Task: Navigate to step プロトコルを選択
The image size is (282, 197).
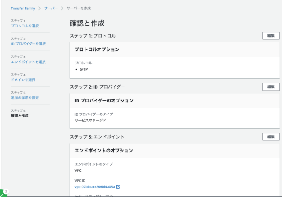Action: 25,26
